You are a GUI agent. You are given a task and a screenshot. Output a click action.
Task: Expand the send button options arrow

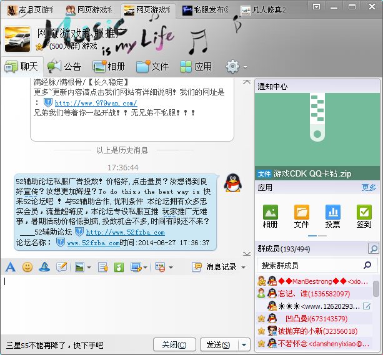click(x=244, y=345)
